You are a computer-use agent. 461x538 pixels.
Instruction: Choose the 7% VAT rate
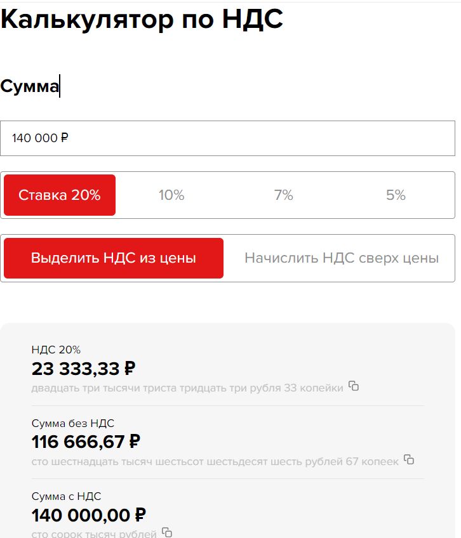(x=284, y=195)
